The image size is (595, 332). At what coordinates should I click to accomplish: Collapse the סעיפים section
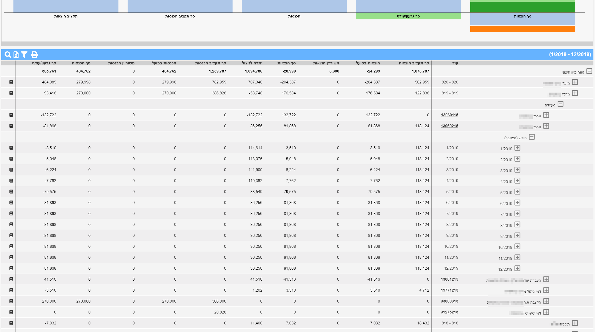560,104
